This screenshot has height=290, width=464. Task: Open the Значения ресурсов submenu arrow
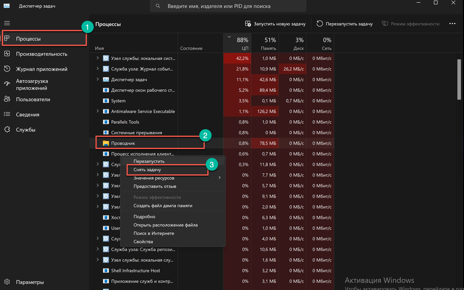pos(220,177)
